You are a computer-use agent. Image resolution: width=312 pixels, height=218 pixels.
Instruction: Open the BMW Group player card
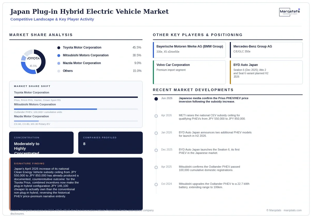[189, 50]
